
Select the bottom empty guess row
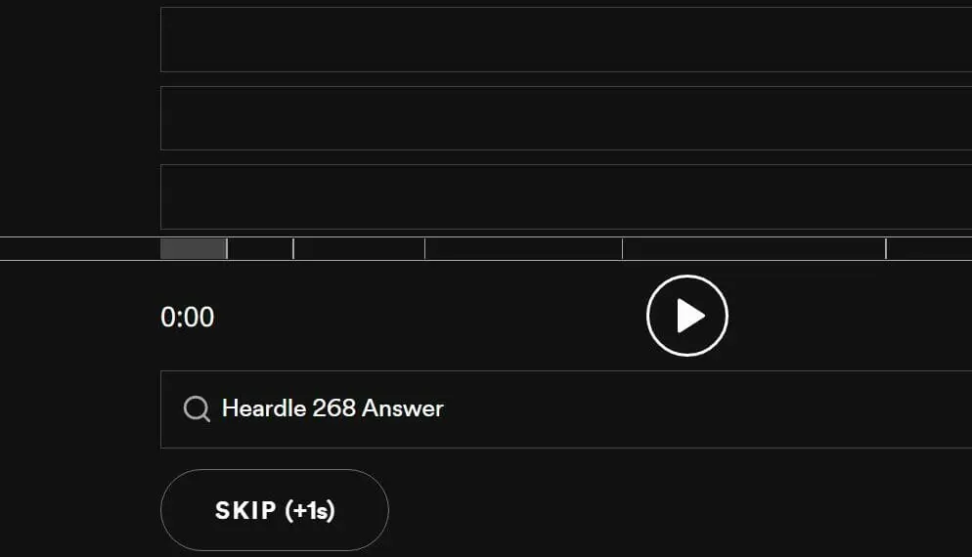point(566,196)
